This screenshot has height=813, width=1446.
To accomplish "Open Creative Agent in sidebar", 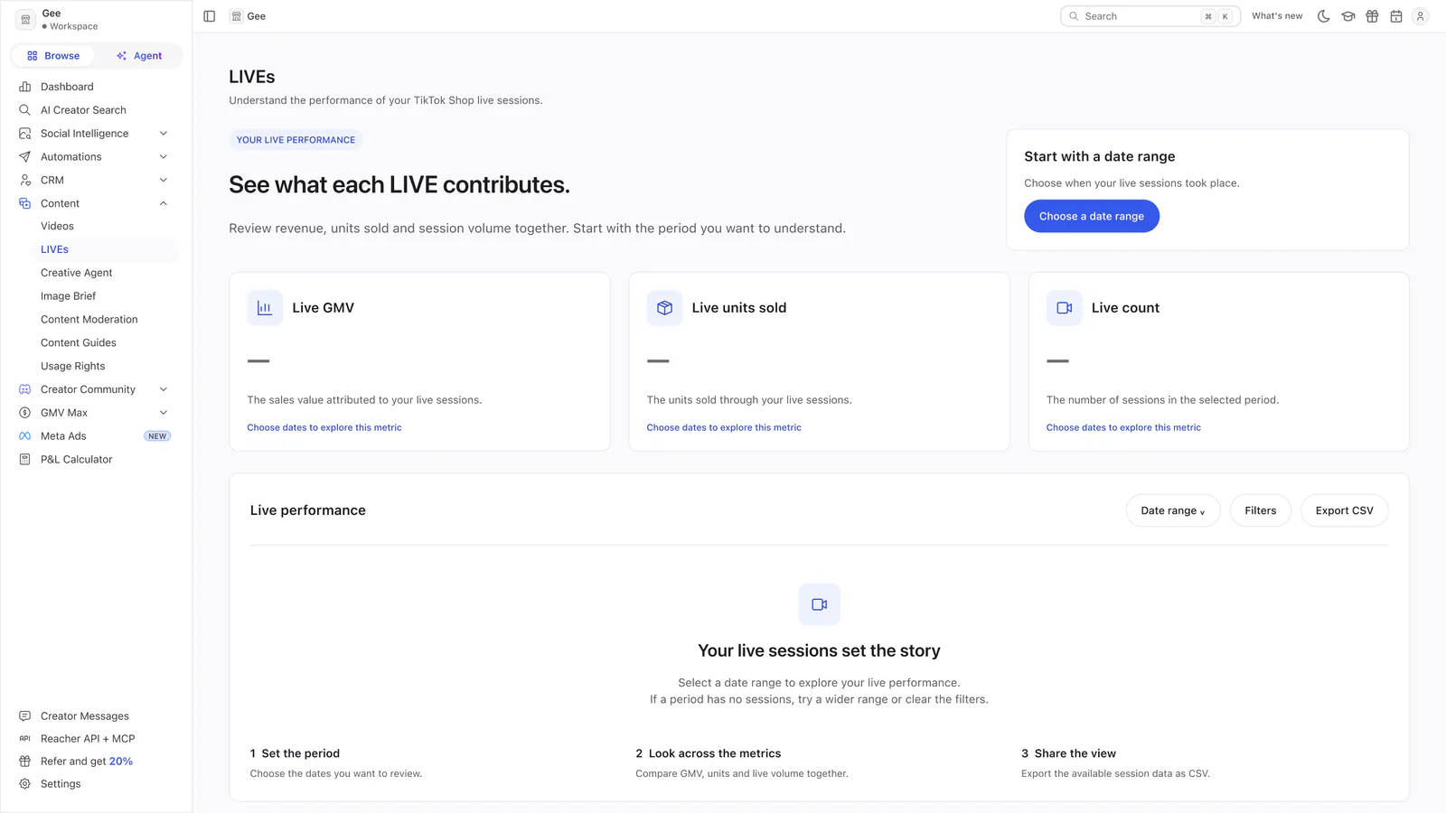I will pyautogui.click(x=77, y=273).
